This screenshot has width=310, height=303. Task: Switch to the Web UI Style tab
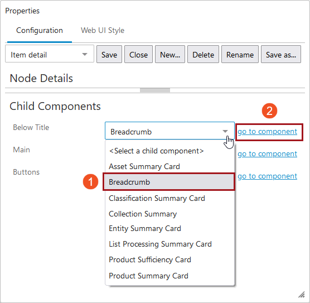coord(103,31)
